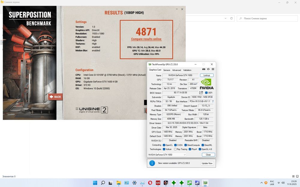Open the Windows Start menu

[95, 183]
